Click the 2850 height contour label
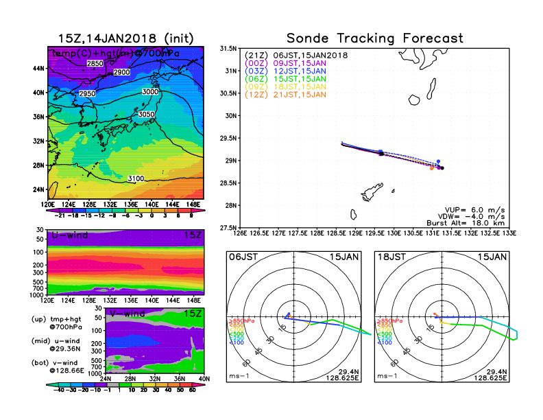 (95, 63)
